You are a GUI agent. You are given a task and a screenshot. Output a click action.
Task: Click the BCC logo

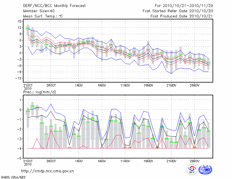click(x=192, y=170)
